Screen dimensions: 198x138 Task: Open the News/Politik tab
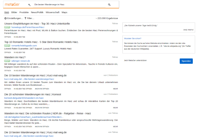point(37,12)
